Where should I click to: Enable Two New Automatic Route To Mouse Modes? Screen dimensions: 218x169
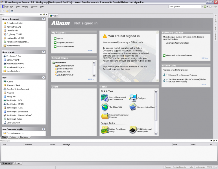click(167, 80)
